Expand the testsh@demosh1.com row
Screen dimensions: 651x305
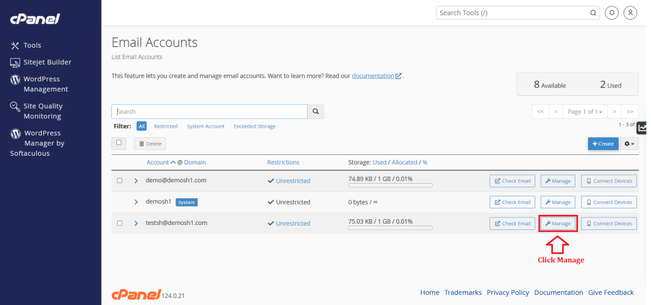pos(136,223)
